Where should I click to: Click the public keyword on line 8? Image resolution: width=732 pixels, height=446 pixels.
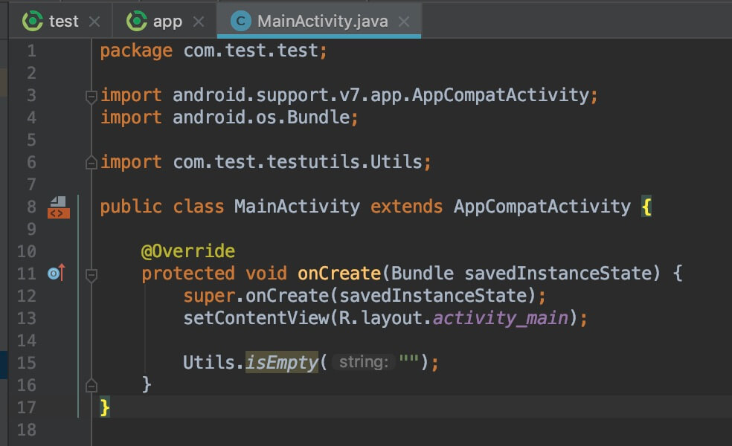pos(131,207)
